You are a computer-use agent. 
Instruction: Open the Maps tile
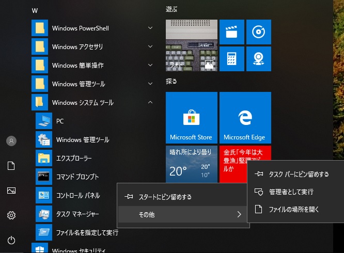[259, 59]
